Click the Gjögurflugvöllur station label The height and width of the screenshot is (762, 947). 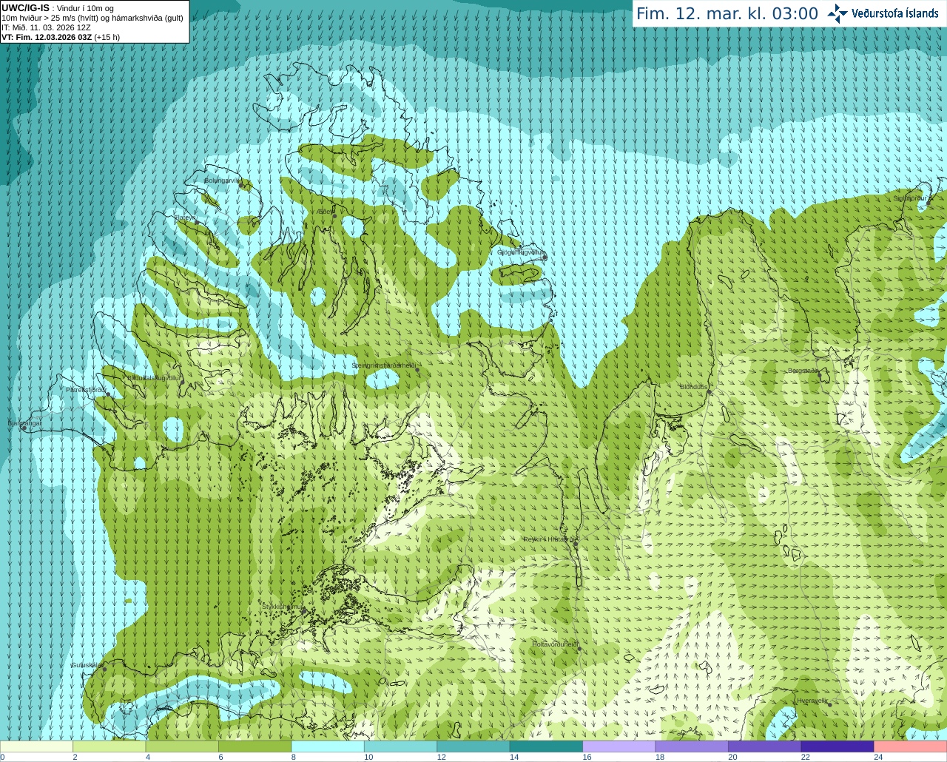522,252
